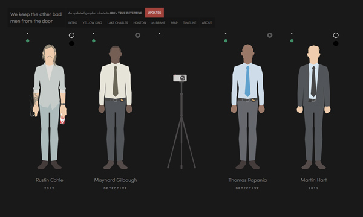363x217 pixels.
Task: Click the 'Rustin Cohle' name label
Action: tap(50, 180)
